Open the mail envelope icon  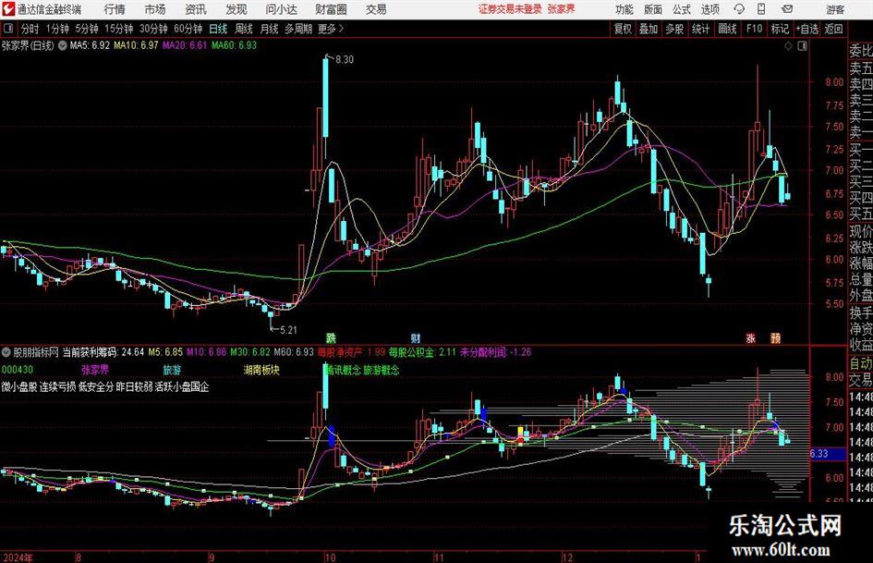(787, 9)
